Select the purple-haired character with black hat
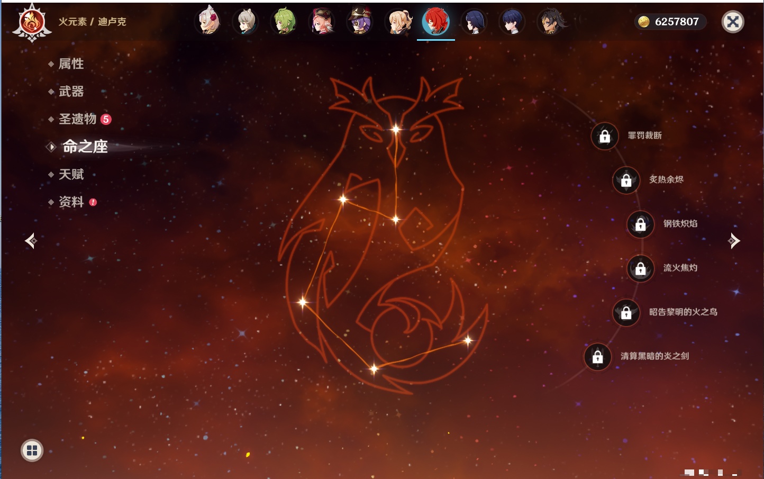This screenshot has height=479, width=764. point(360,22)
